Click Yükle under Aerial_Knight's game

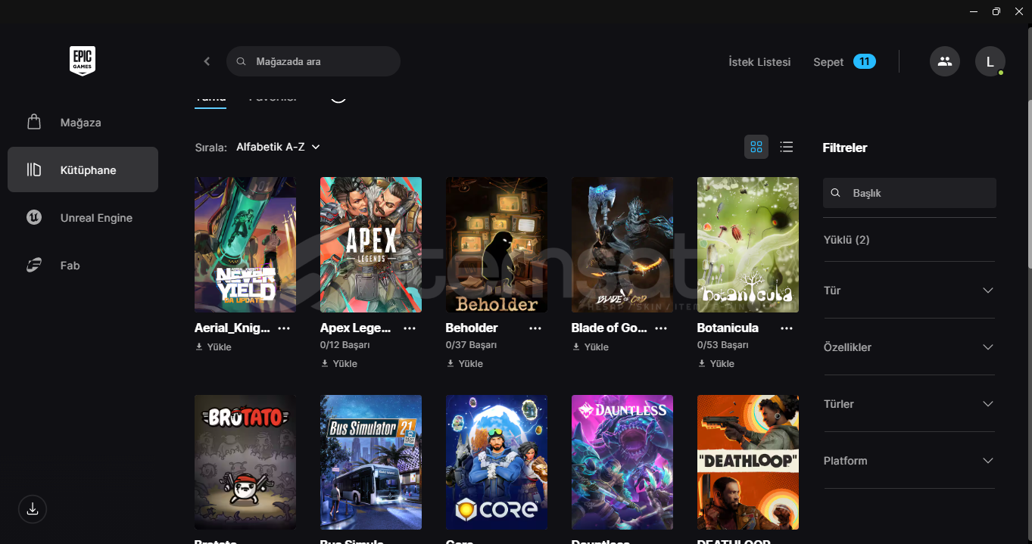coord(214,347)
